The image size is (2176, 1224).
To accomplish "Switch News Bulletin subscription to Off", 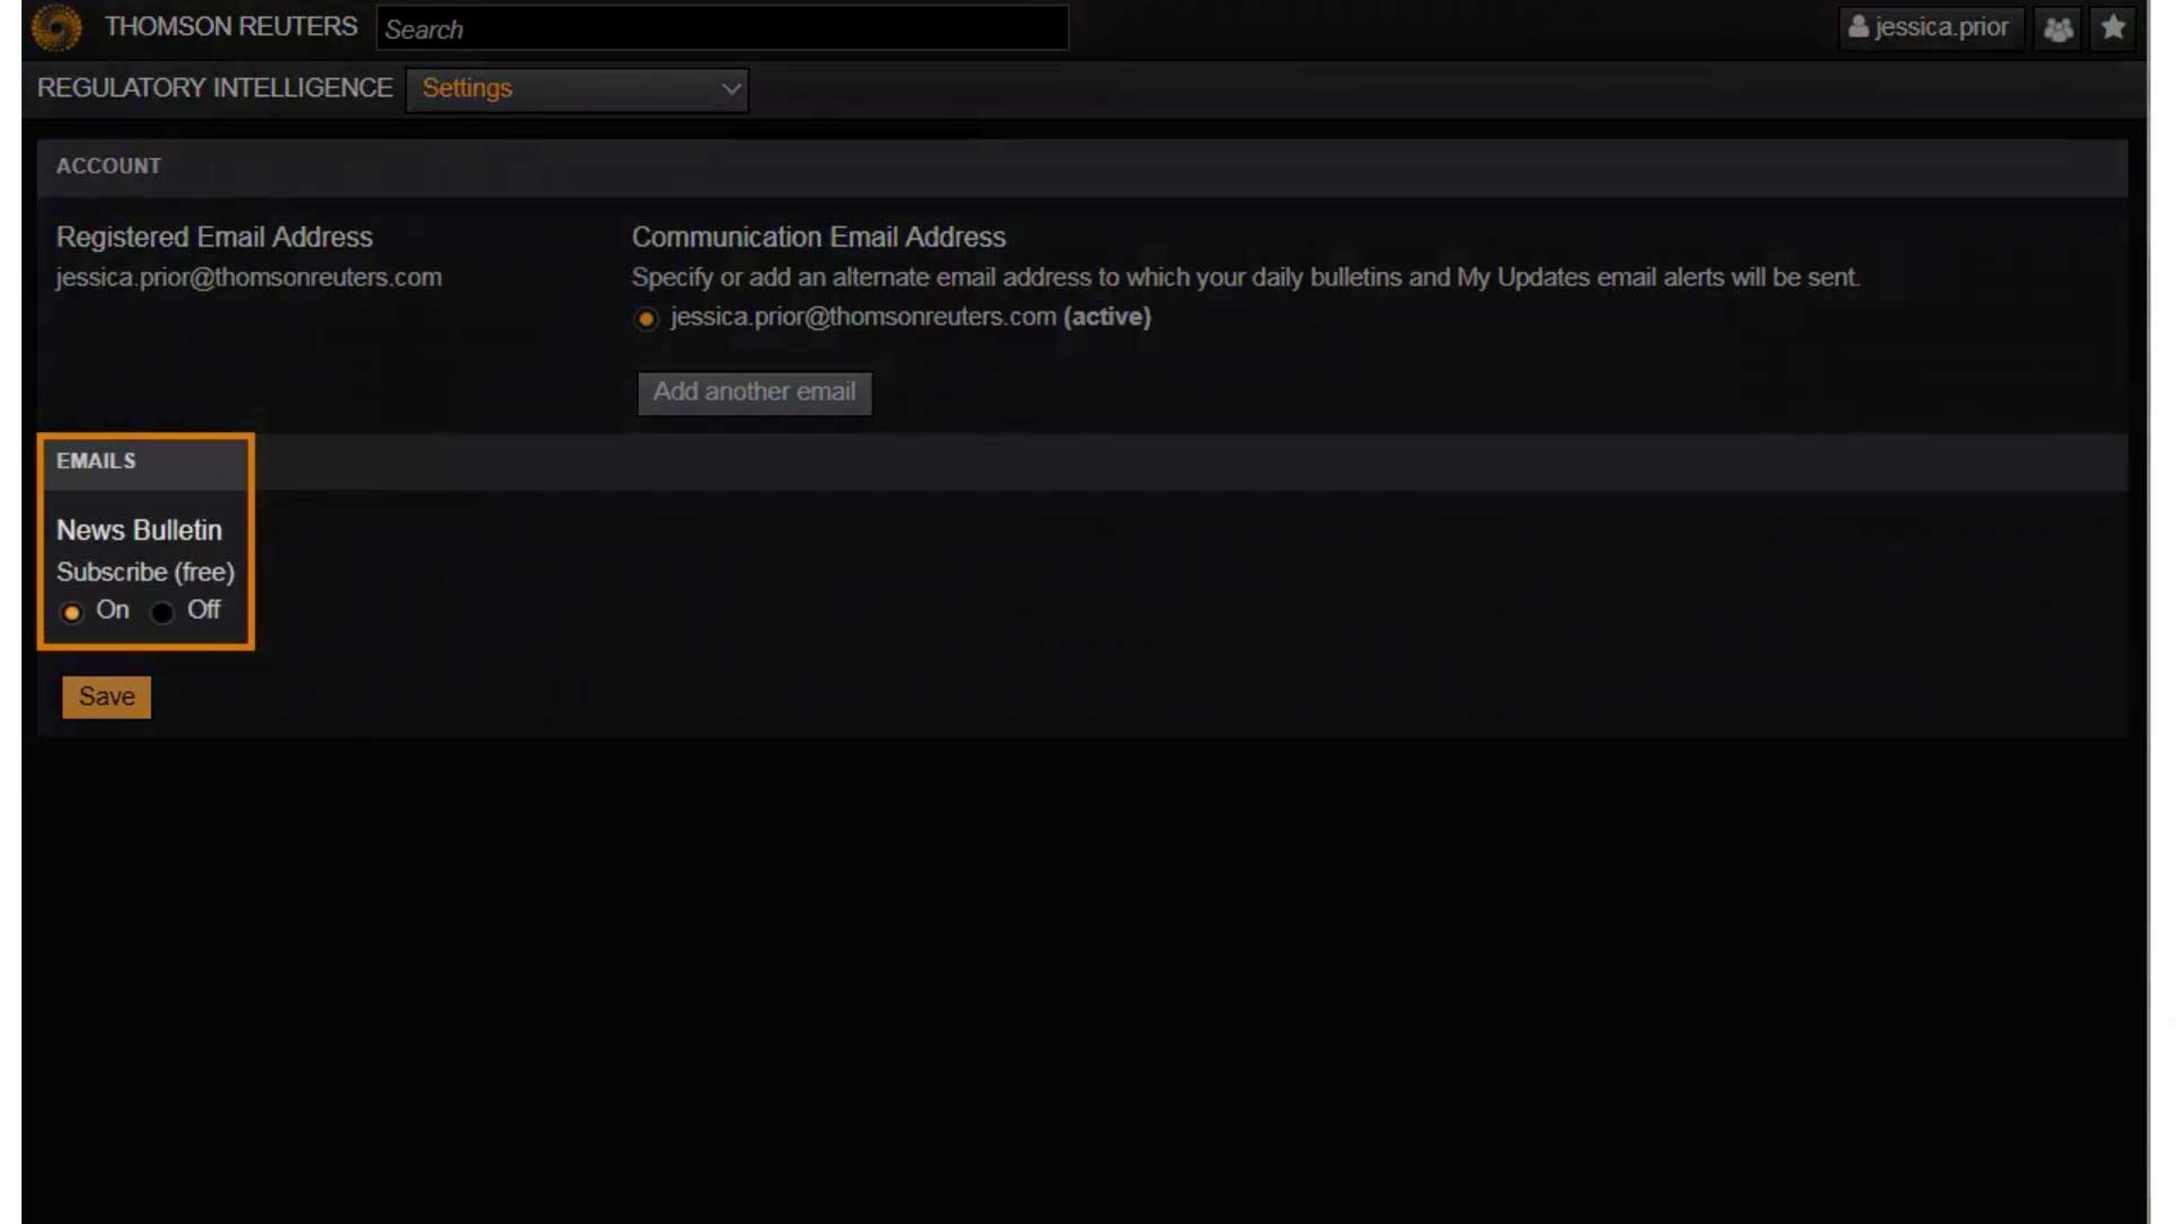I will (162, 612).
